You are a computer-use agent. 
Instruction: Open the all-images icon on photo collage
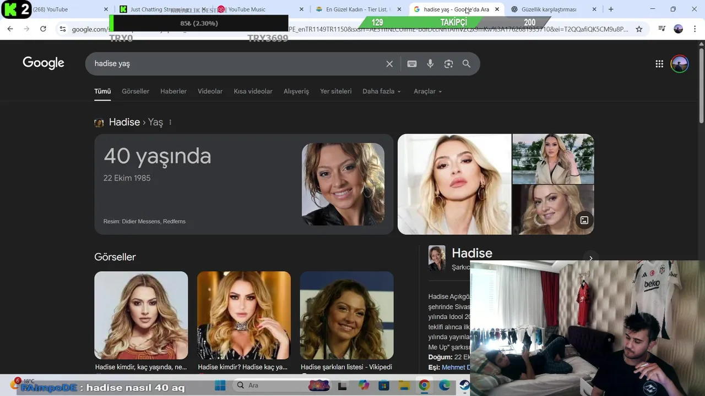click(x=584, y=221)
